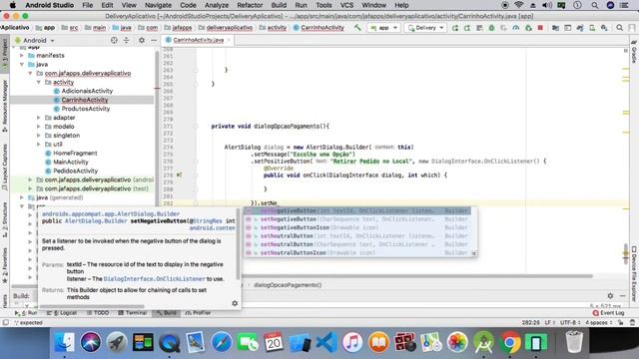Expand the manifests folder
639x359 pixels.
(22, 56)
